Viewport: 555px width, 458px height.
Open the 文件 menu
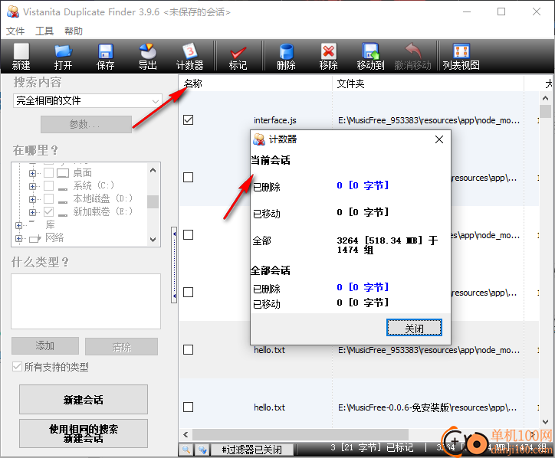pyautogui.click(x=15, y=31)
